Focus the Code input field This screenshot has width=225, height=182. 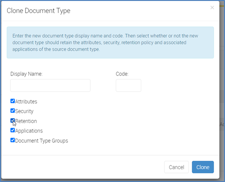pyautogui.click(x=129, y=85)
